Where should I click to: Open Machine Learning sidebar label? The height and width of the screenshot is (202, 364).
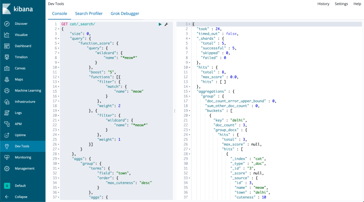pyautogui.click(x=28, y=91)
